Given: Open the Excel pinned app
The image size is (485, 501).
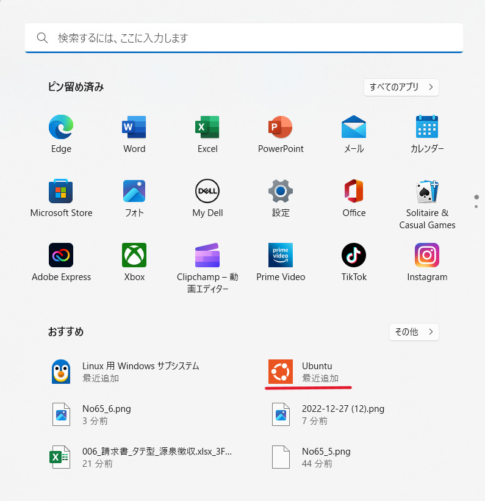Looking at the screenshot, I should click(x=207, y=127).
